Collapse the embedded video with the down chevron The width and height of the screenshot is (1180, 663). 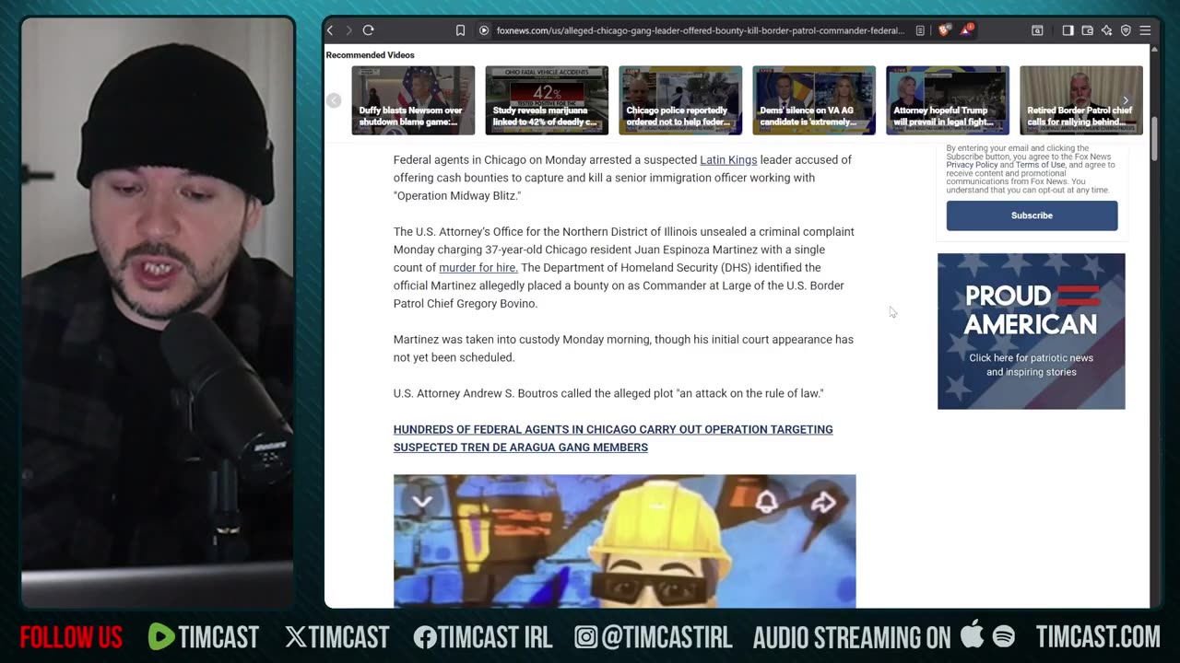pos(422,502)
